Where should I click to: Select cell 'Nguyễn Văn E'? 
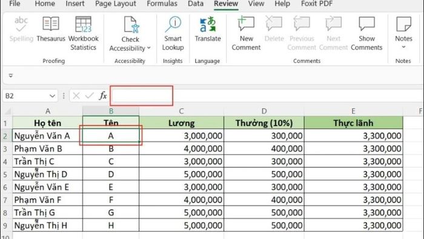48,187
